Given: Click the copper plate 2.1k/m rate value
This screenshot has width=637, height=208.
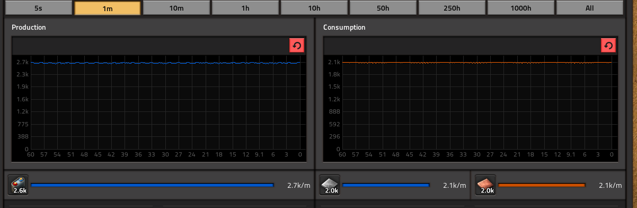Looking at the screenshot, I should (x=611, y=185).
